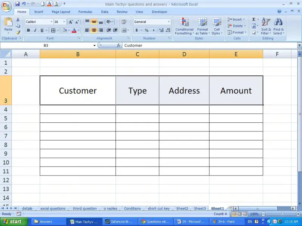
Task: Apply borders to the selected cells
Action: coord(53,31)
